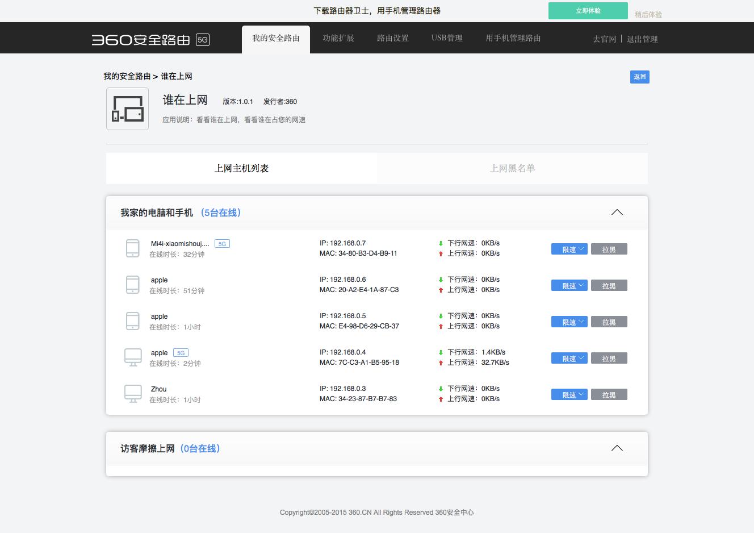Click the phone icon for apple at 192.168.0.5

(x=132, y=321)
